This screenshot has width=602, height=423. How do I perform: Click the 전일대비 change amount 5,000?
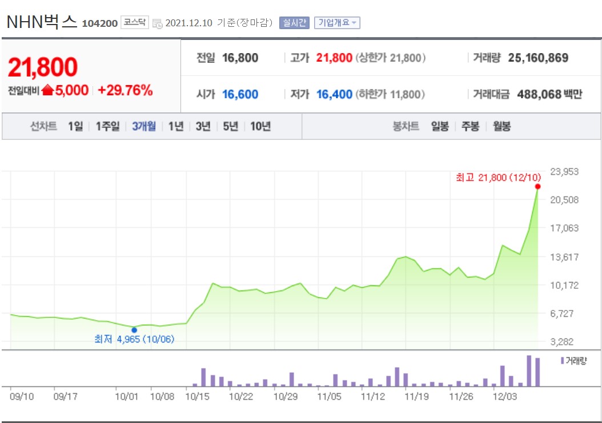[x=72, y=90]
